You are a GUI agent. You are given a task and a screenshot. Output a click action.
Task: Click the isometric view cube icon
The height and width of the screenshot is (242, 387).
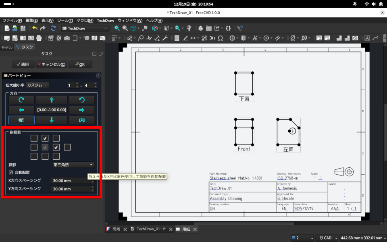tap(133, 28)
